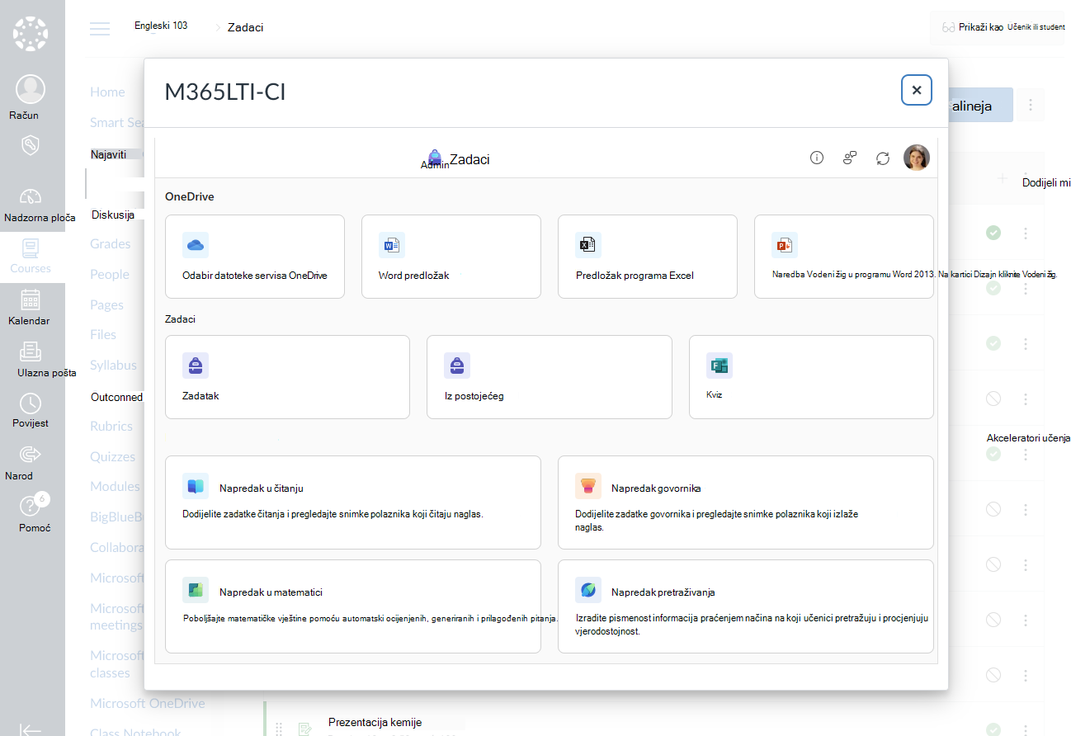This screenshot has width=1071, height=736.
Task: Go to Nadzorna ploča dashboard
Action: tap(31, 205)
